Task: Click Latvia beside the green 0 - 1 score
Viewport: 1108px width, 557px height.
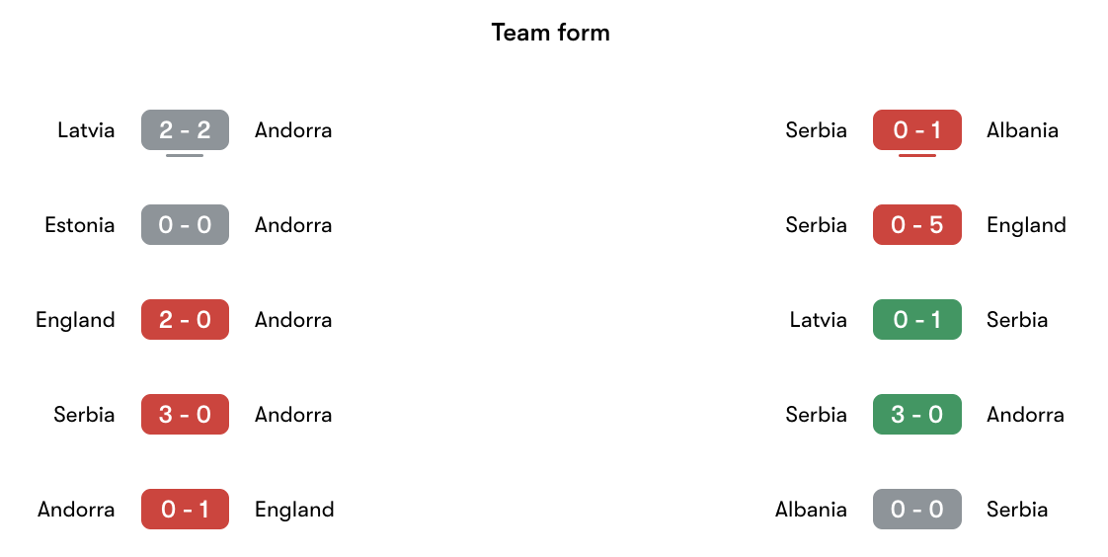Action: tap(818, 320)
